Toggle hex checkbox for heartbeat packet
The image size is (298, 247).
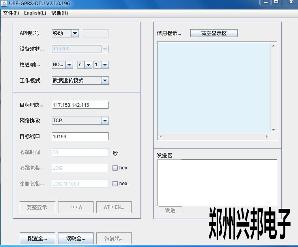tap(115, 168)
